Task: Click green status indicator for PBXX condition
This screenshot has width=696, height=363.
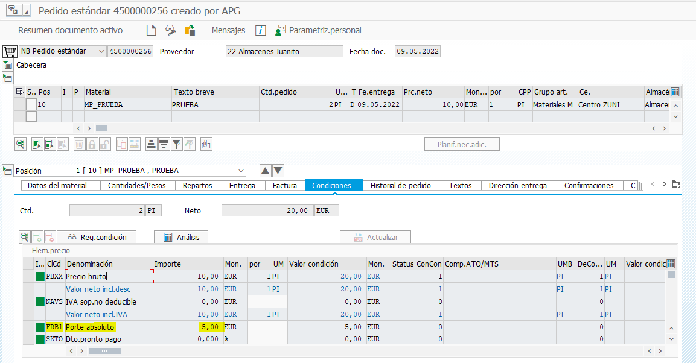Action: point(40,276)
